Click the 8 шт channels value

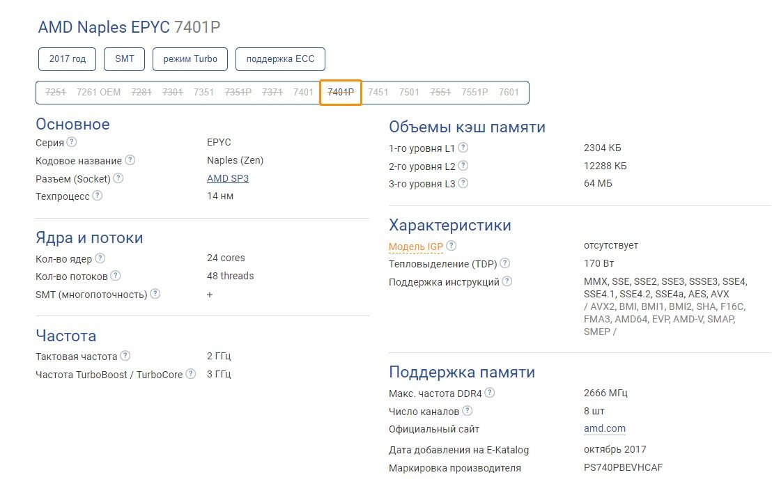click(x=594, y=411)
